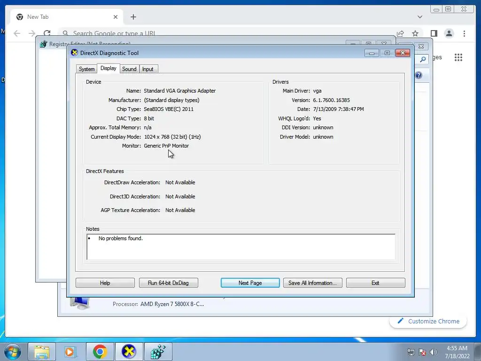
Task: Click Chrome address bar
Action: (x=227, y=33)
